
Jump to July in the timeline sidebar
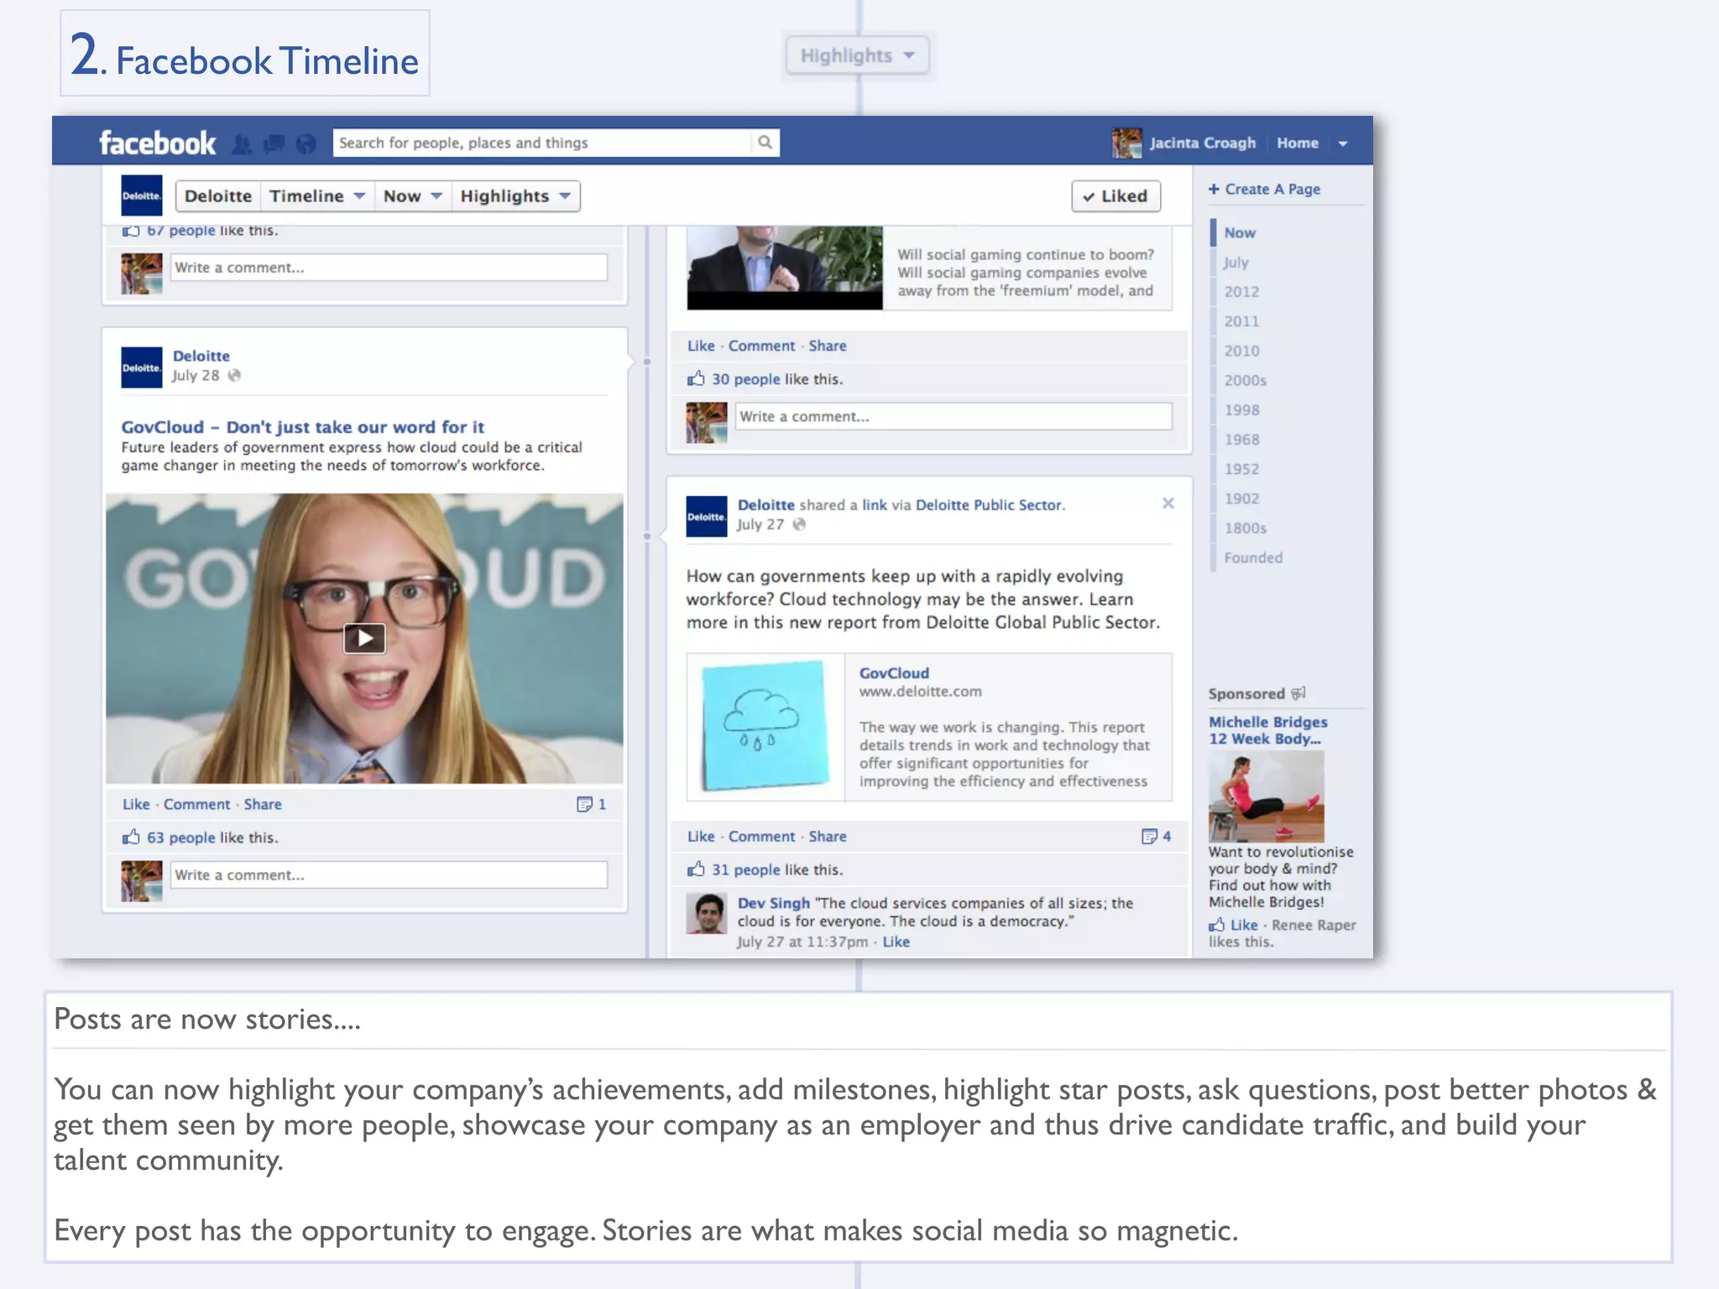click(1236, 262)
